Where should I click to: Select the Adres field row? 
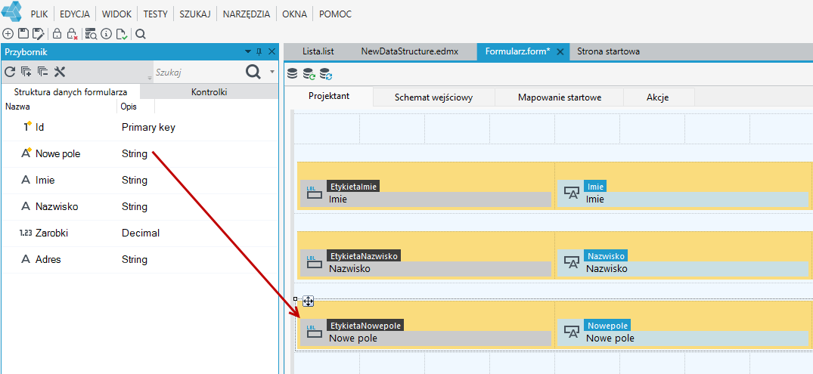click(x=139, y=259)
